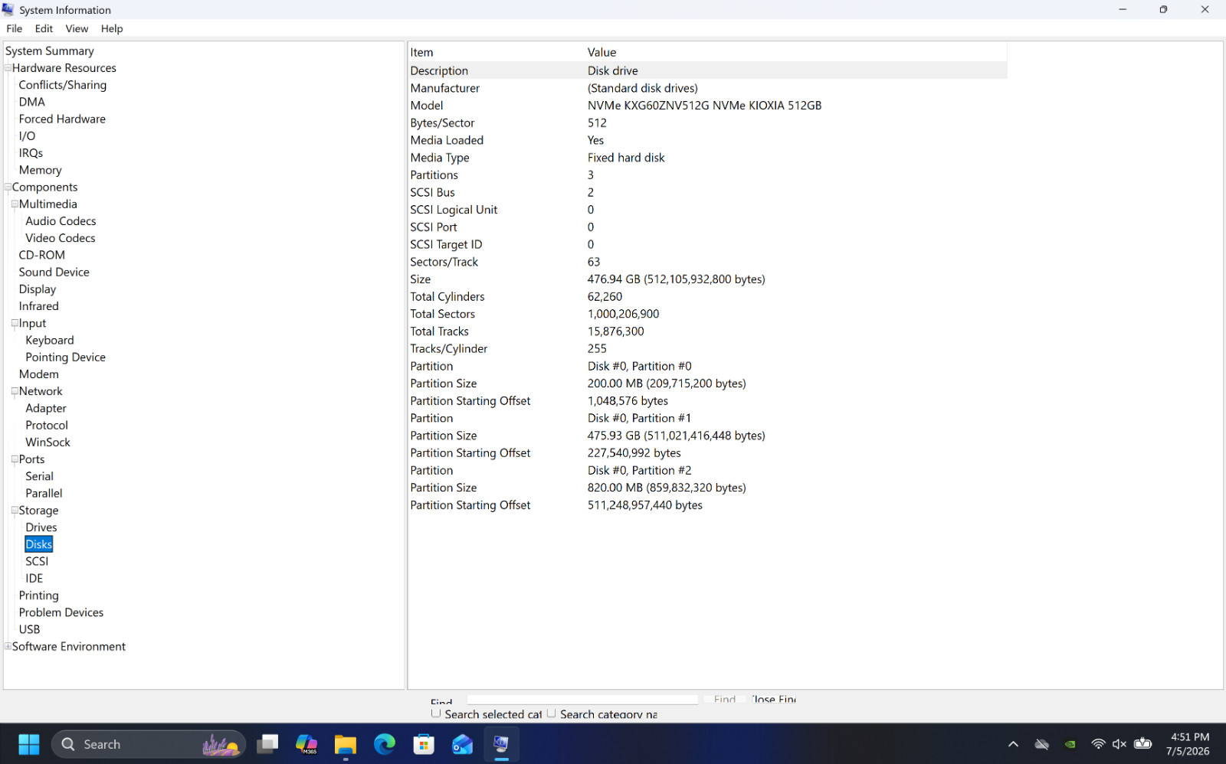Image resolution: width=1226 pixels, height=764 pixels.
Task: Select WinSock under Network
Action: coord(48,442)
